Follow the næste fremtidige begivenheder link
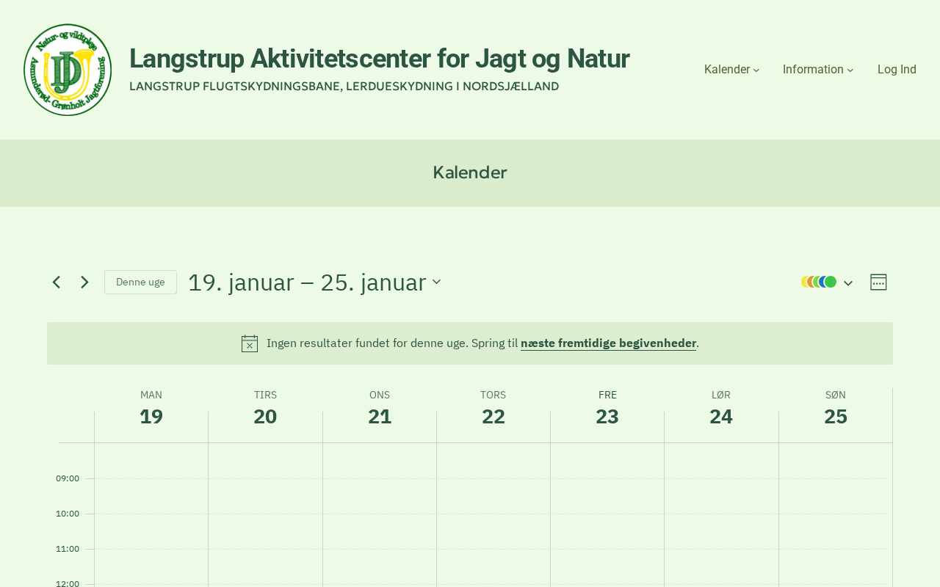The image size is (940, 587). [608, 343]
